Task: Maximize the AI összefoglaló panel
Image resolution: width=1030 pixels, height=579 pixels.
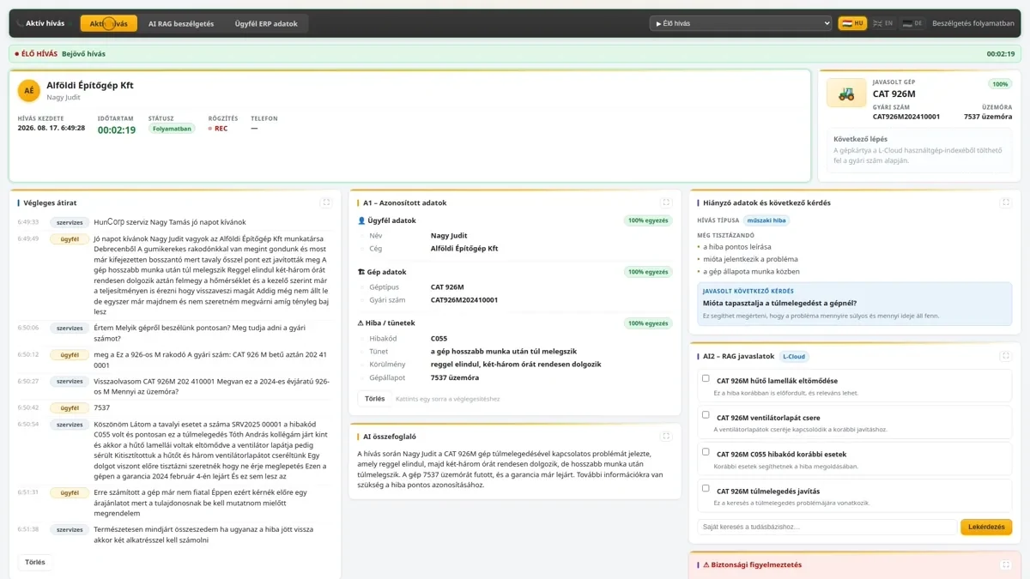Action: 666,437
